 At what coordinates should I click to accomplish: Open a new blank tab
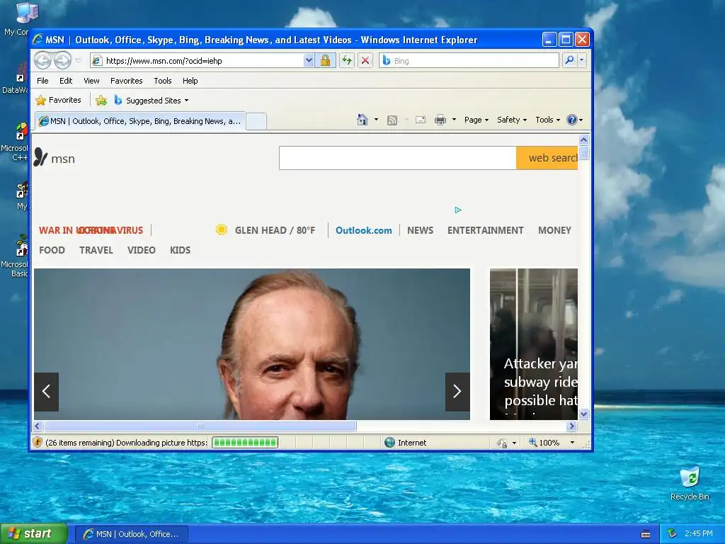[x=256, y=122]
